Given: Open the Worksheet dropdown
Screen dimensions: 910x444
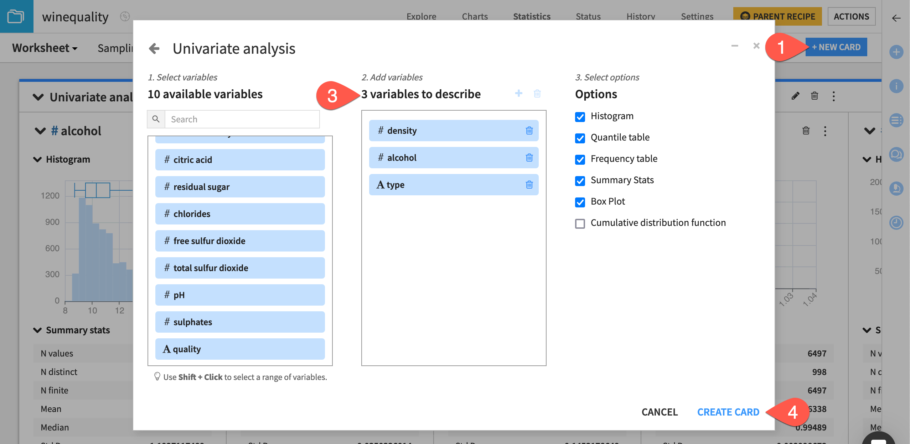Looking at the screenshot, I should pyautogui.click(x=44, y=48).
